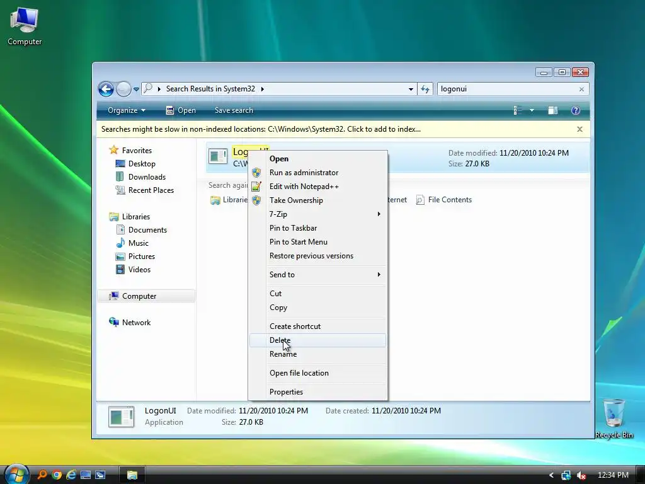Choose Pin to Taskbar
645x484 pixels.
[317, 228]
